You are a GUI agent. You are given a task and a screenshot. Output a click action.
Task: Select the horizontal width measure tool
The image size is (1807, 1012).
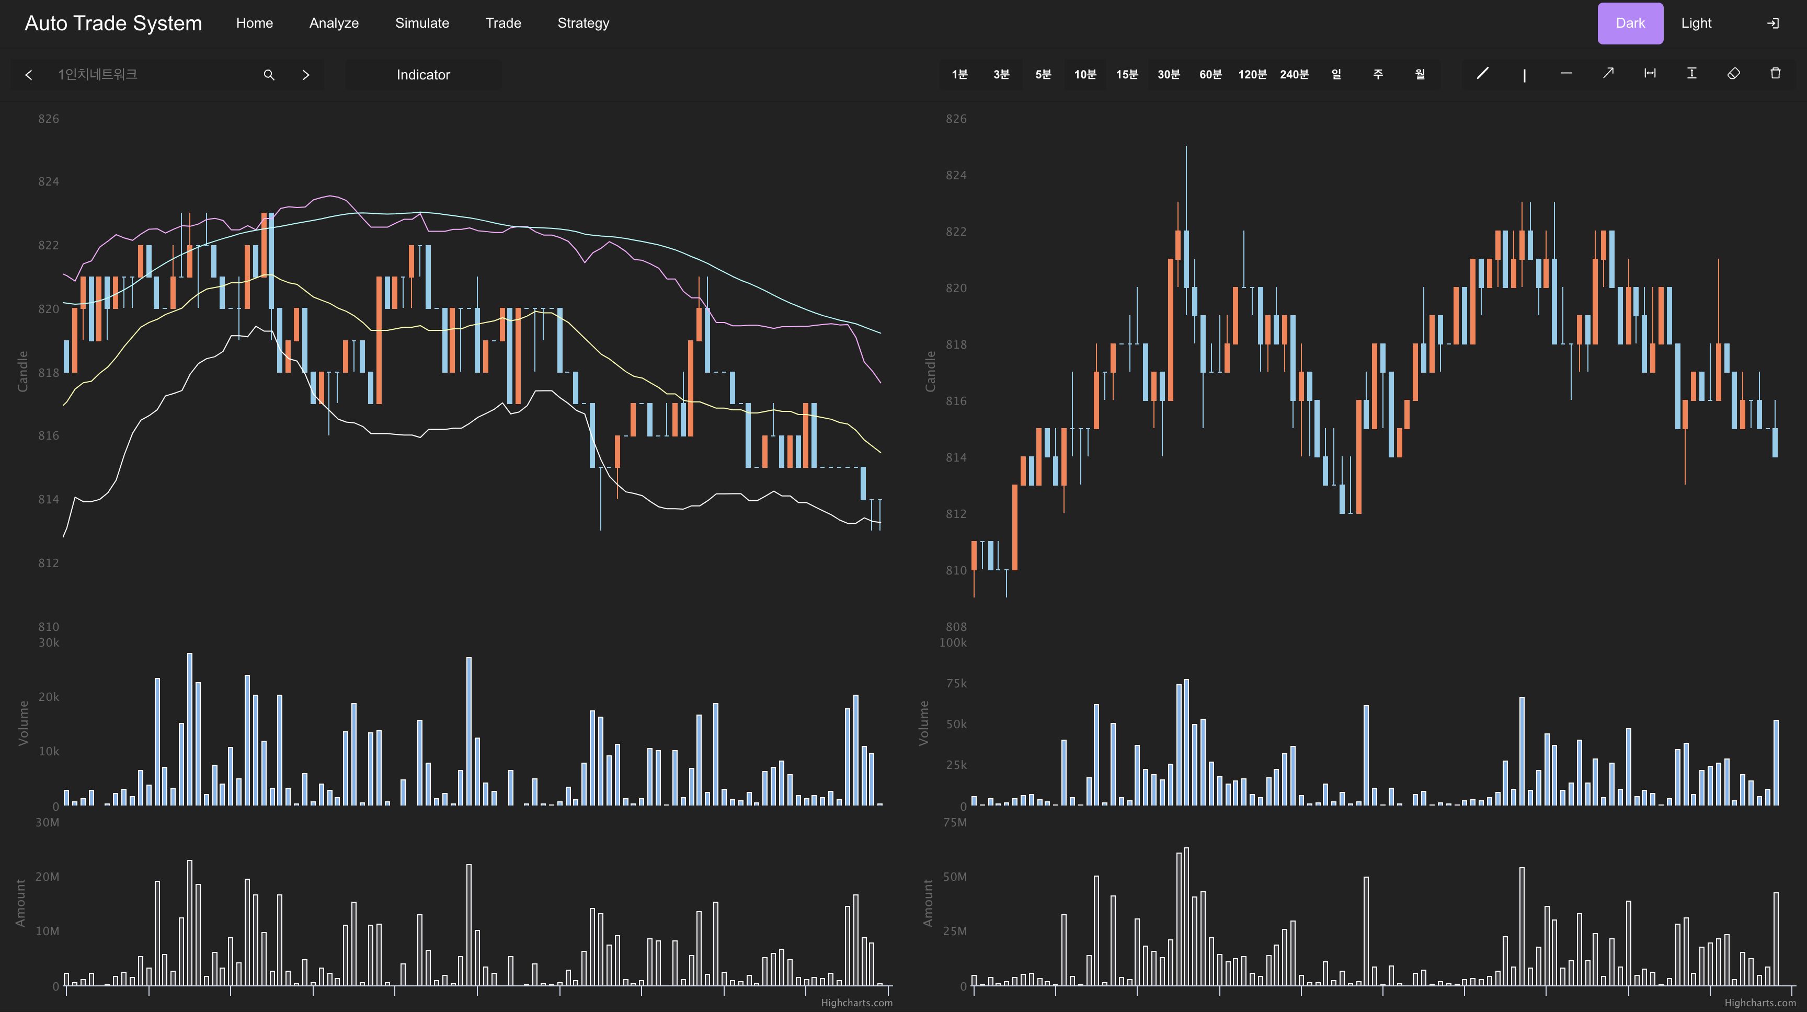tap(1650, 74)
